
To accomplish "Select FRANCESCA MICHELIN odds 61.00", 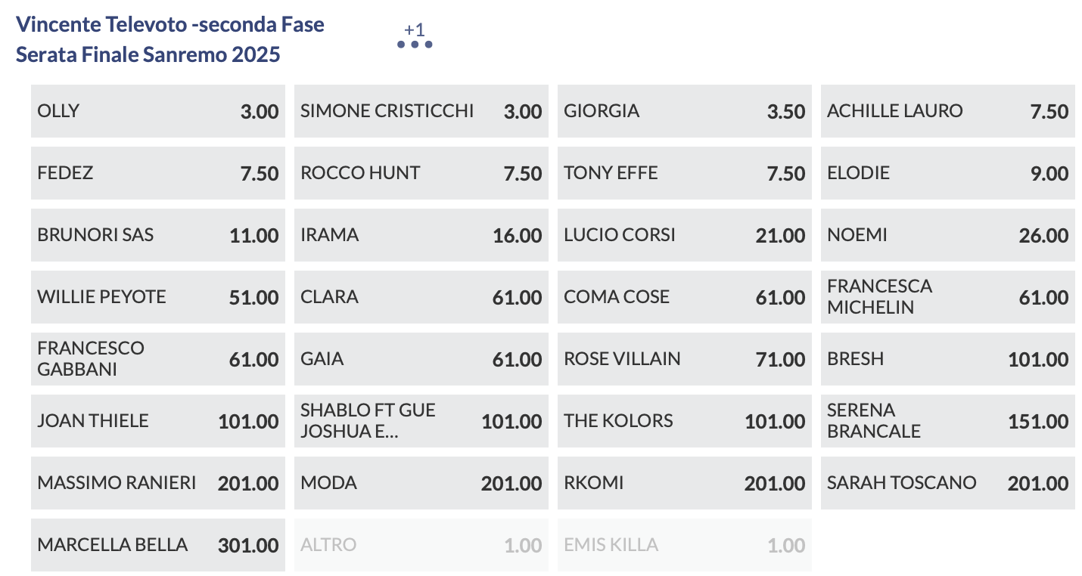I will click(x=947, y=297).
